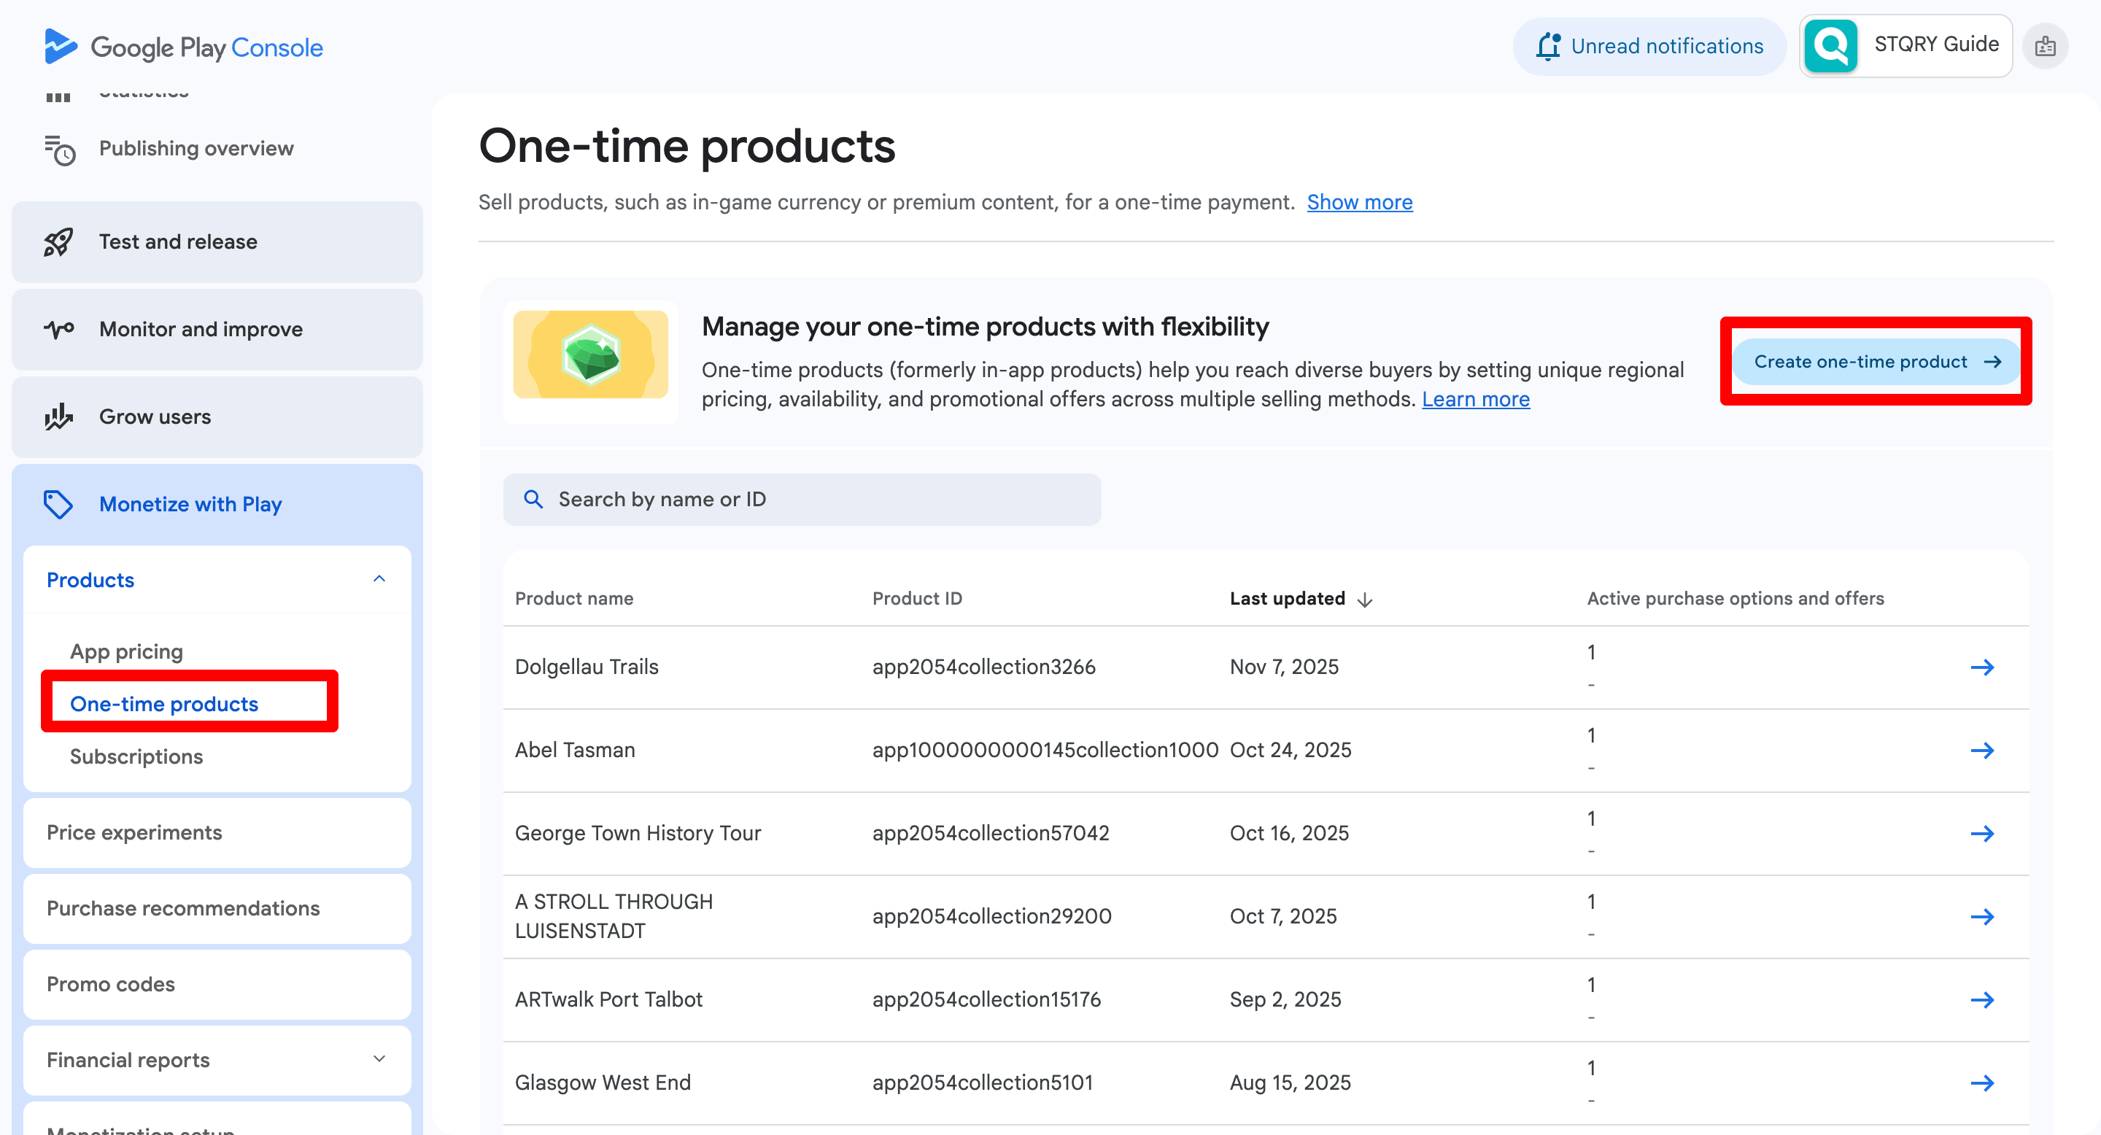Open the STQRY Guide account avatar
2101x1135 pixels.
point(1830,46)
